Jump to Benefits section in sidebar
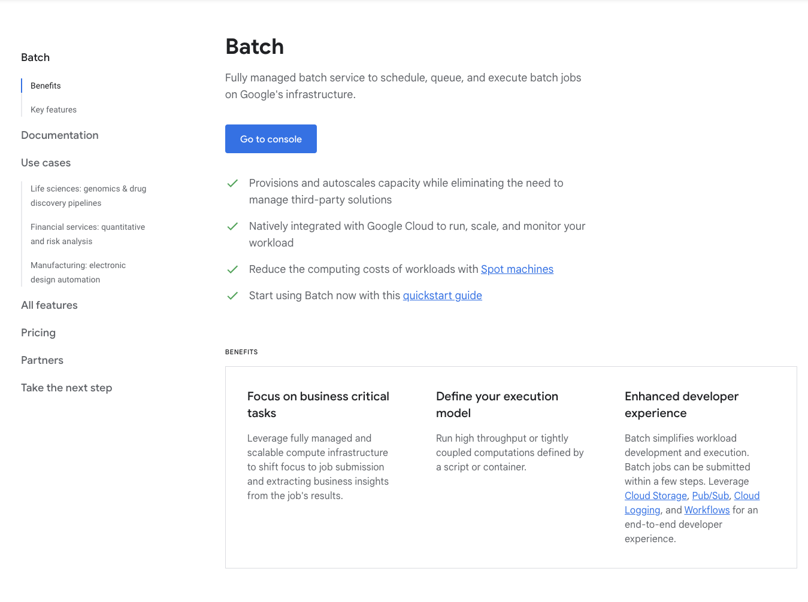The height and width of the screenshot is (602, 808). (46, 86)
